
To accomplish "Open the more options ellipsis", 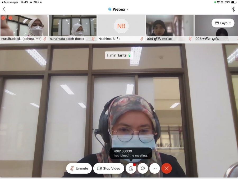I will (155, 168).
